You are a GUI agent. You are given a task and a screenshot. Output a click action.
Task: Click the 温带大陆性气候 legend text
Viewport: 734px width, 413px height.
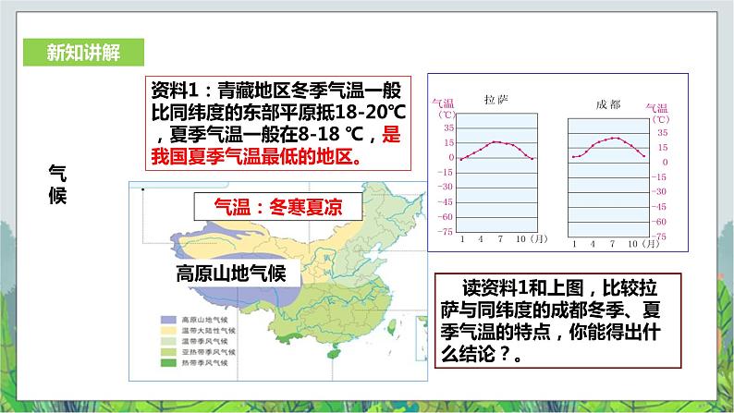click(x=208, y=331)
